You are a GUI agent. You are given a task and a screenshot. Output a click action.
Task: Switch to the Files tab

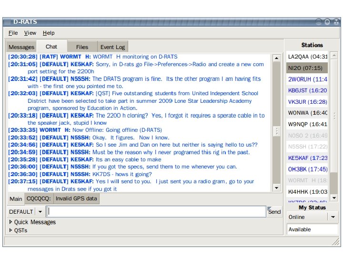[x=82, y=47]
